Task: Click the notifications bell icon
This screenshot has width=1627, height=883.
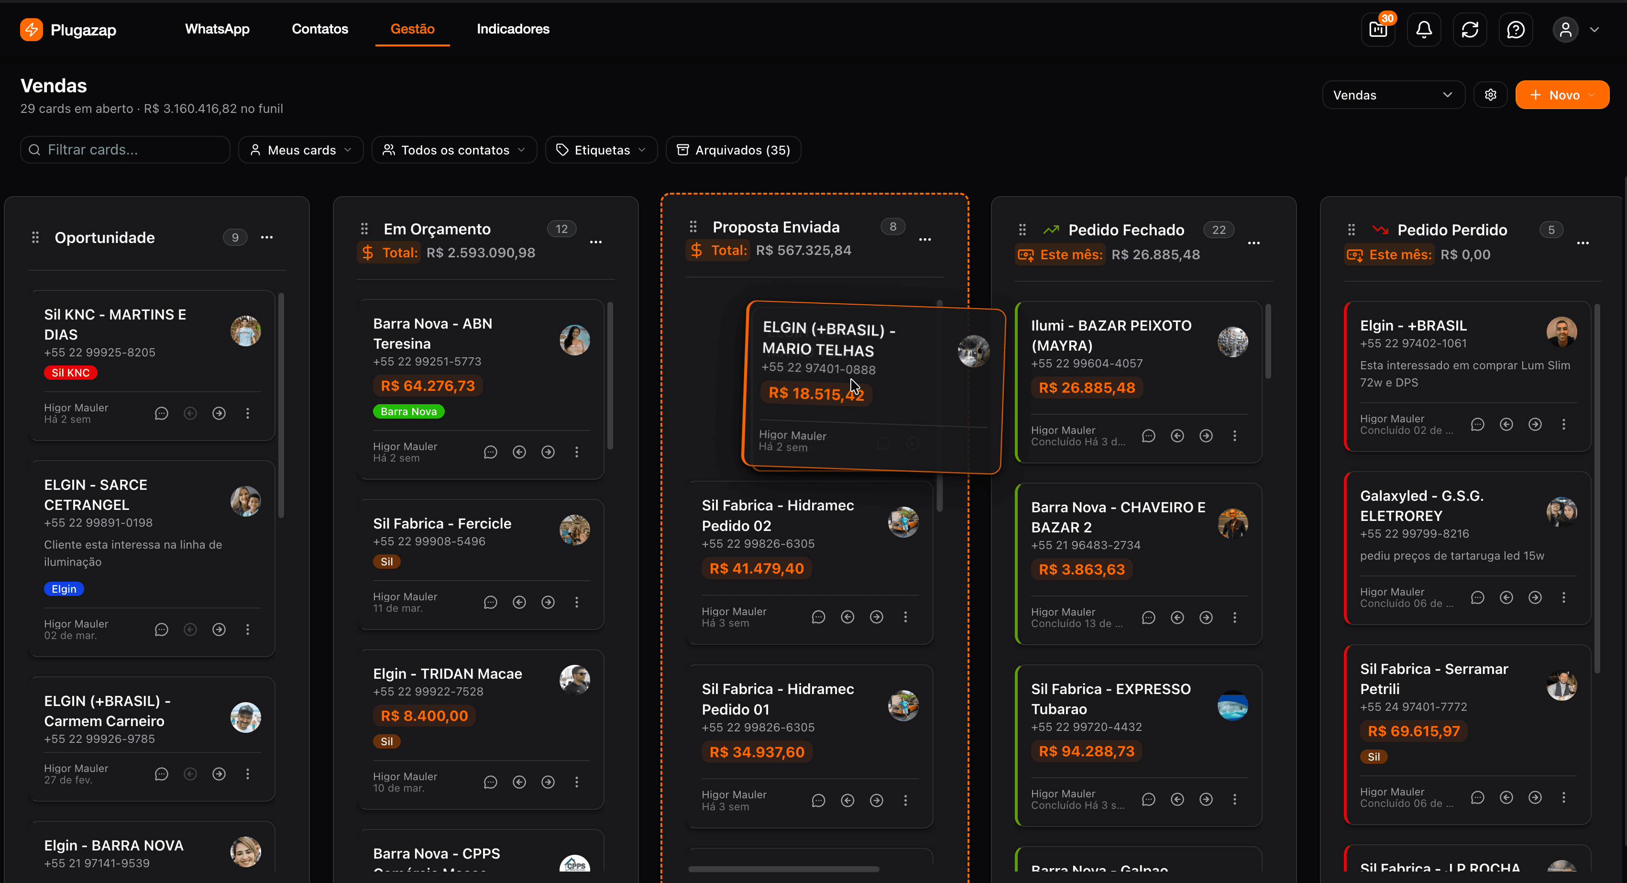Action: (x=1424, y=29)
